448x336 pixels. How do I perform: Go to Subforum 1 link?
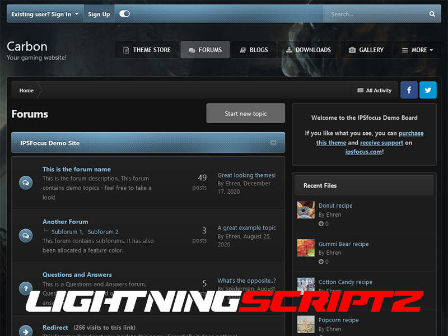(x=67, y=232)
